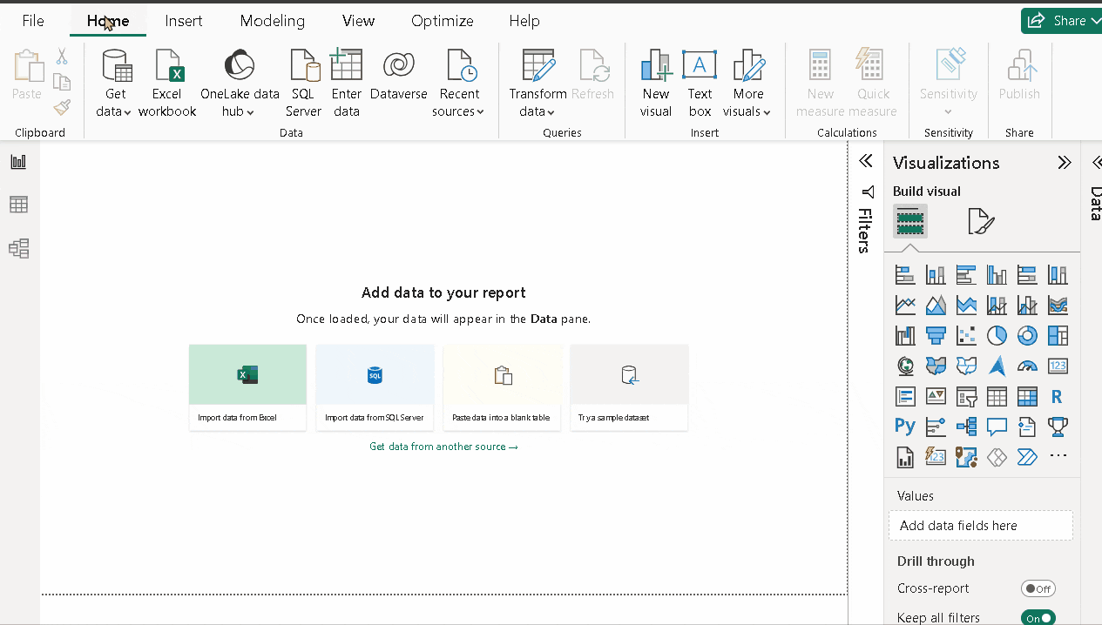Choose the Card visual showing 123

[1058, 366]
